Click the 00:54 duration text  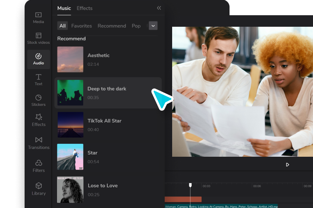93,162
